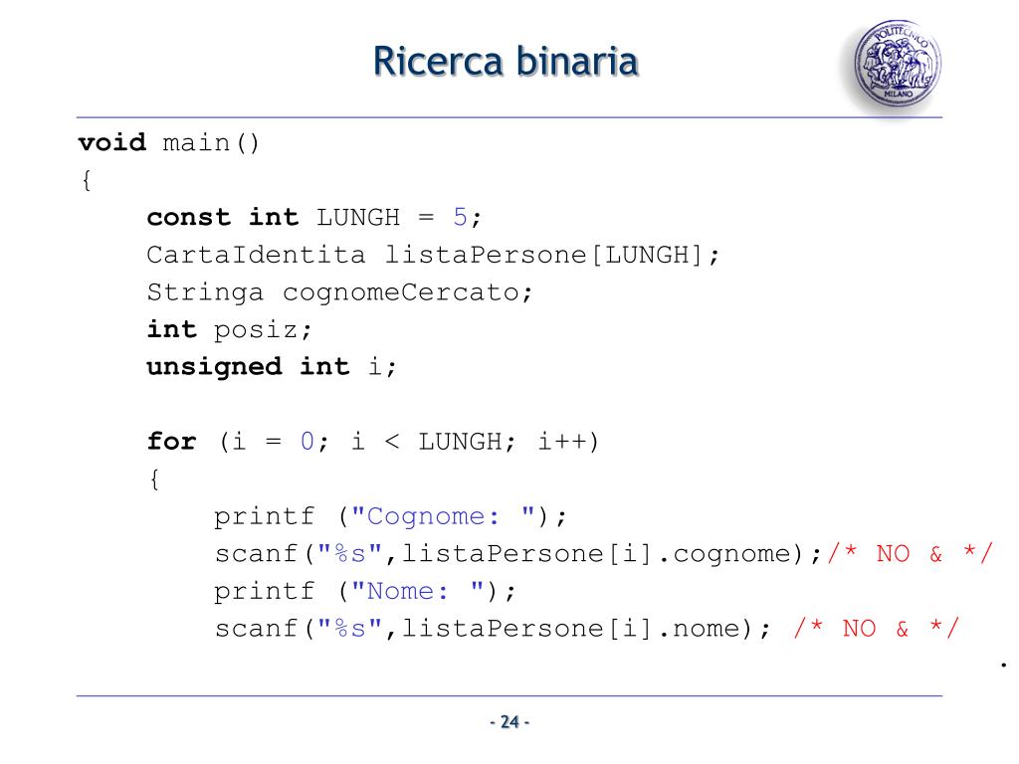
Task: Click the opening brace below the for loop
Action: (x=154, y=479)
